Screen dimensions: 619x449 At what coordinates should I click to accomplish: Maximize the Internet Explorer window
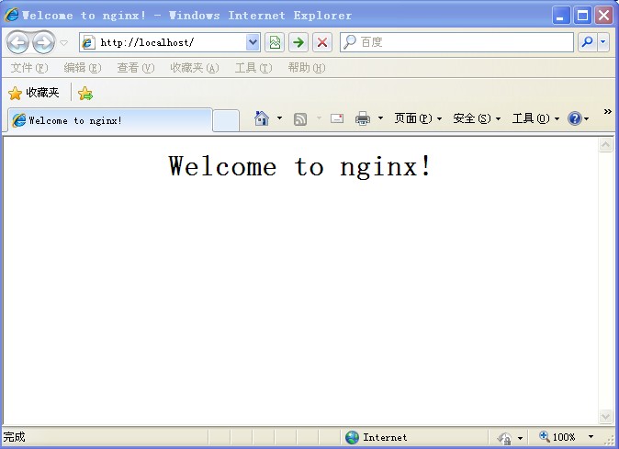tap(582, 16)
